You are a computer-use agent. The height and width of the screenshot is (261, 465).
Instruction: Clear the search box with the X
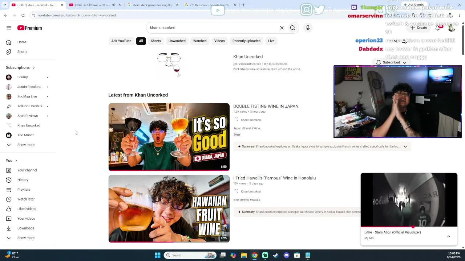pyautogui.click(x=282, y=28)
